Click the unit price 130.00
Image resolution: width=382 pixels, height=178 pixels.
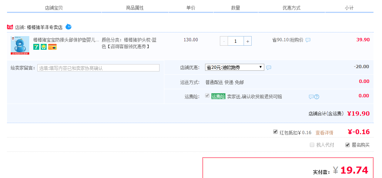[x=191, y=40]
